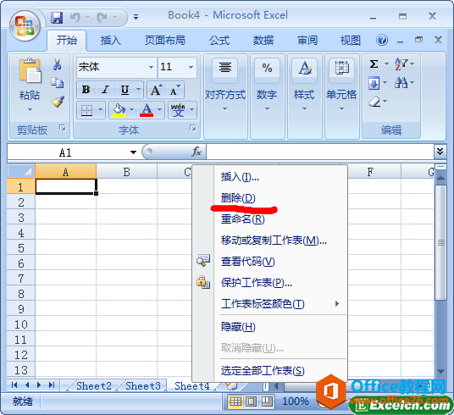The image size is (454, 415).
Task: Click the Office button
Action: click(25, 25)
